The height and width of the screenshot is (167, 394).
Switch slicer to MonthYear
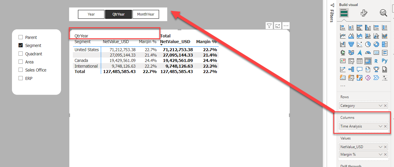point(146,14)
